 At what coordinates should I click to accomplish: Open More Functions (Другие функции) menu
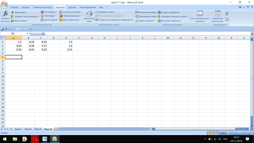[x=70, y=20]
